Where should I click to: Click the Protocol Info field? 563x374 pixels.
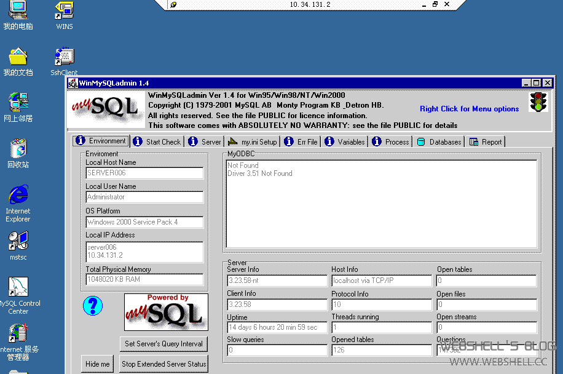(x=382, y=304)
